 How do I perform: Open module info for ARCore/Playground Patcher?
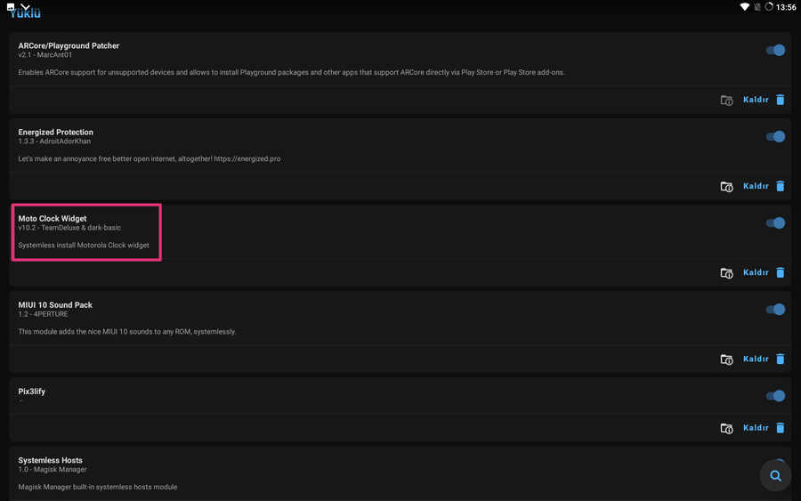726,100
